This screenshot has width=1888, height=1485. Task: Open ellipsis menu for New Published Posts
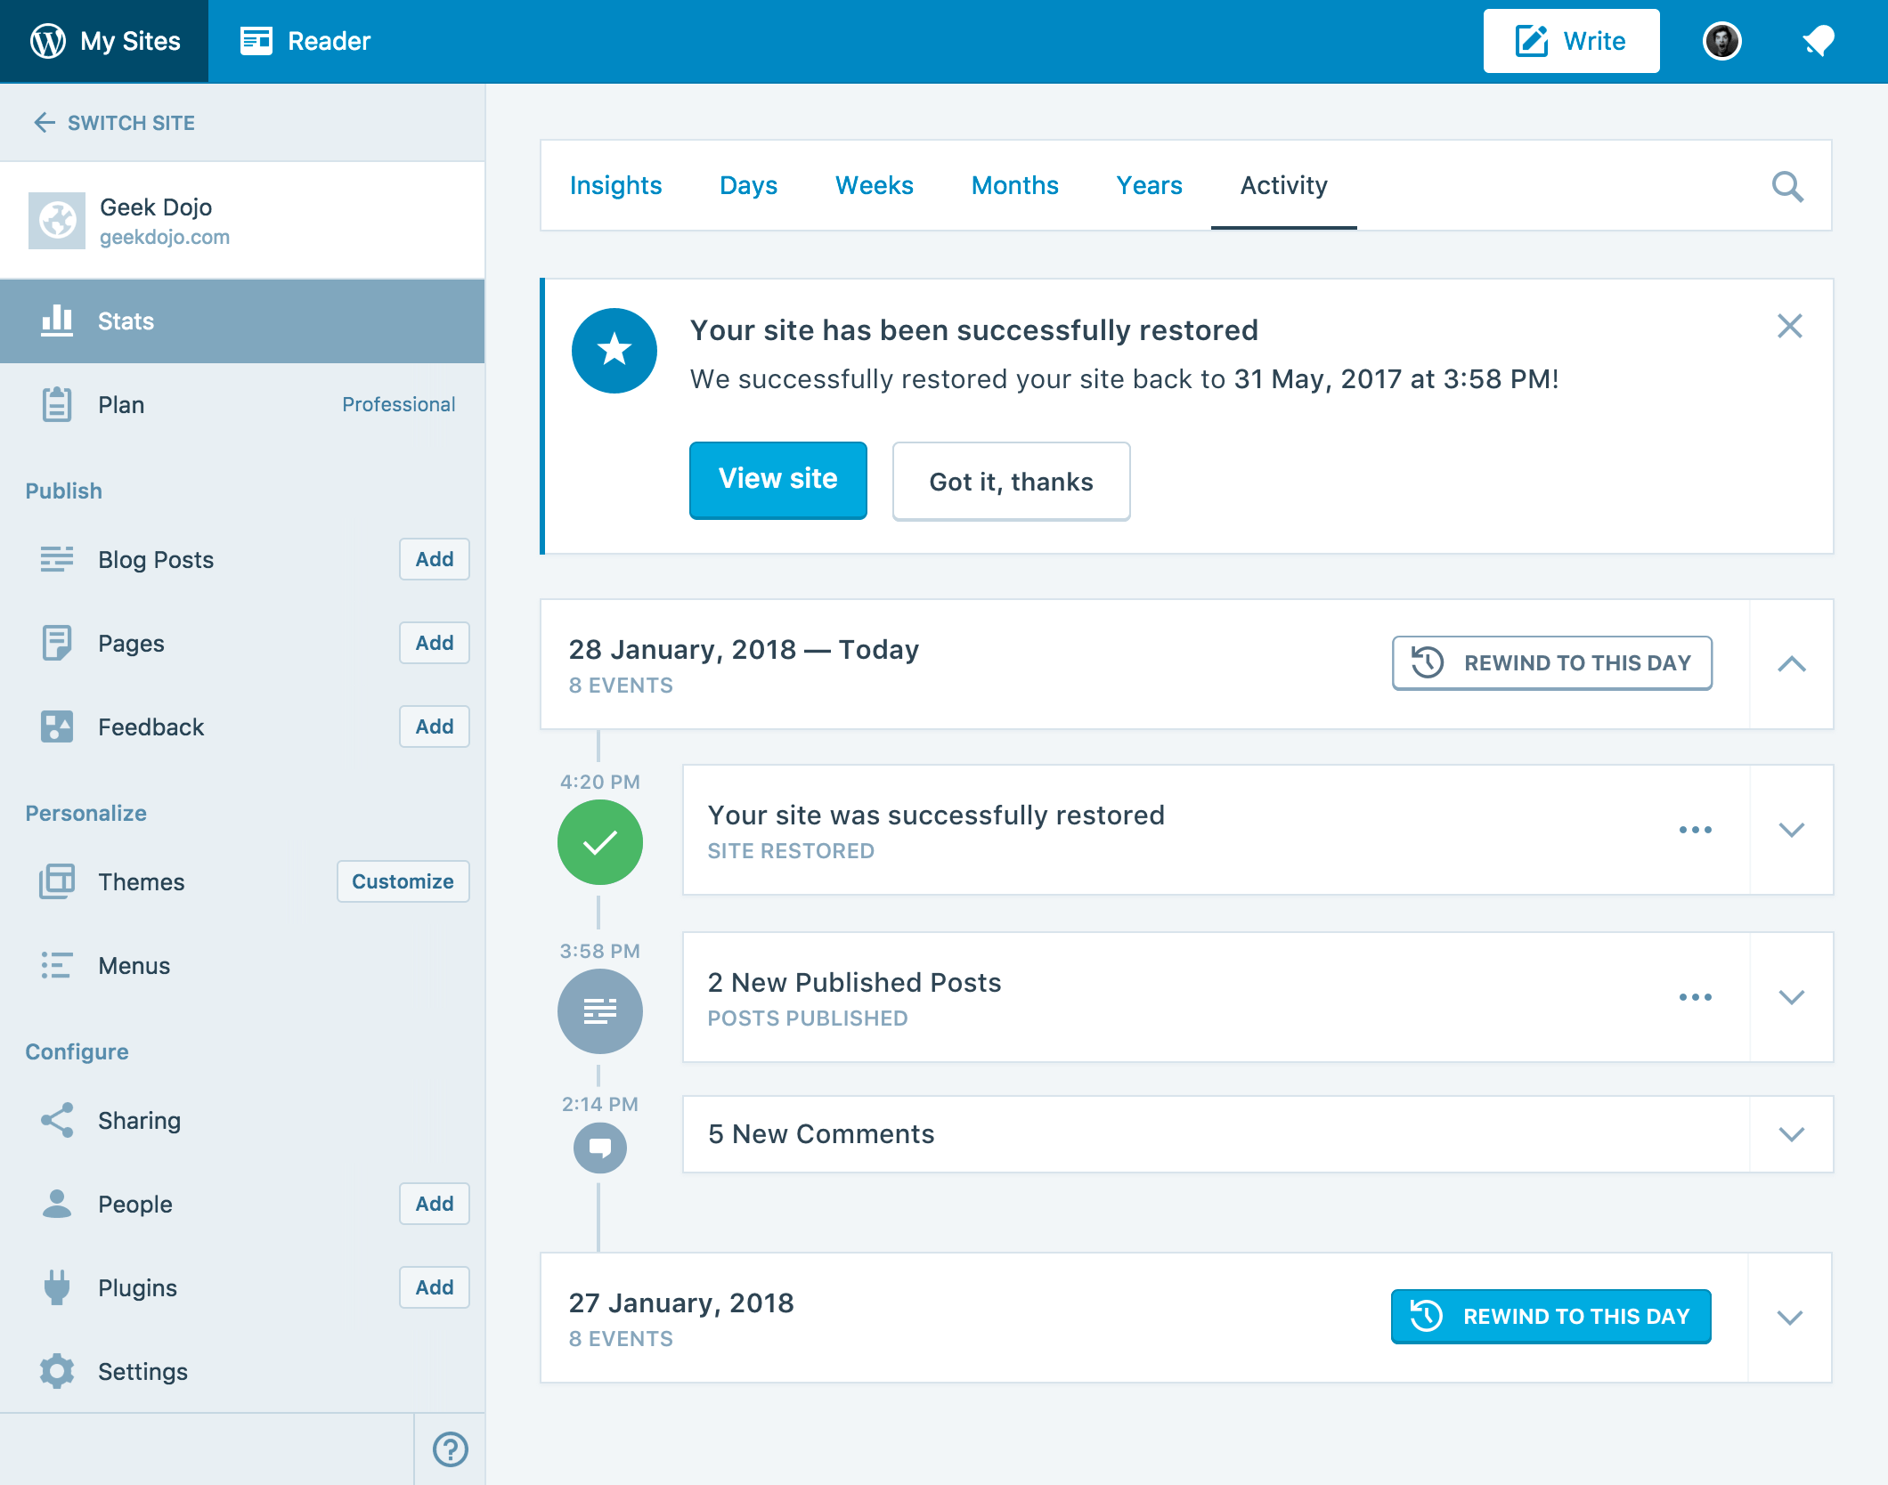tap(1695, 997)
